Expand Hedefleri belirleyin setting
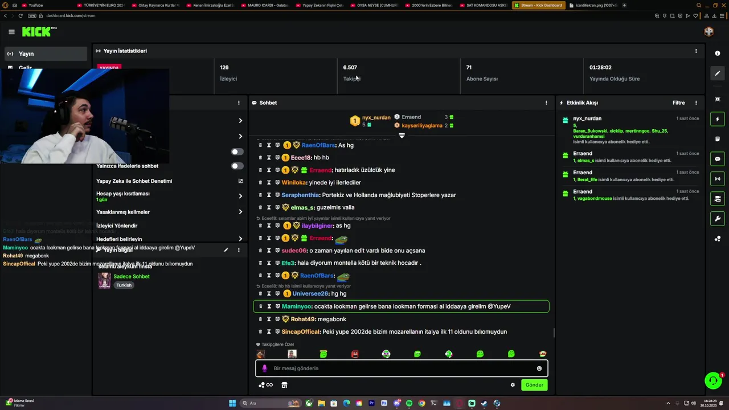Screen dimensions: 729x410 click(x=240, y=239)
